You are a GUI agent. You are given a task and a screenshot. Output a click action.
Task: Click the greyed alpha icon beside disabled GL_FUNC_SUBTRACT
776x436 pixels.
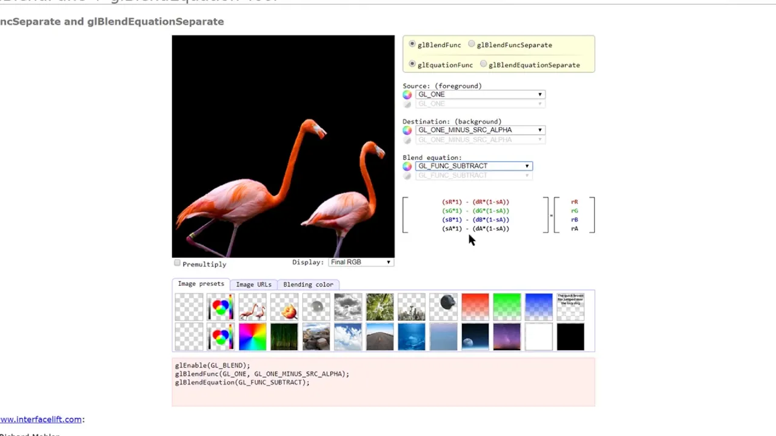[x=407, y=176]
